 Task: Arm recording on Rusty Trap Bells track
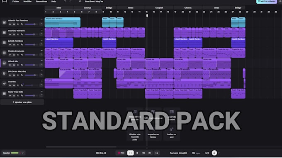coord(18,96)
